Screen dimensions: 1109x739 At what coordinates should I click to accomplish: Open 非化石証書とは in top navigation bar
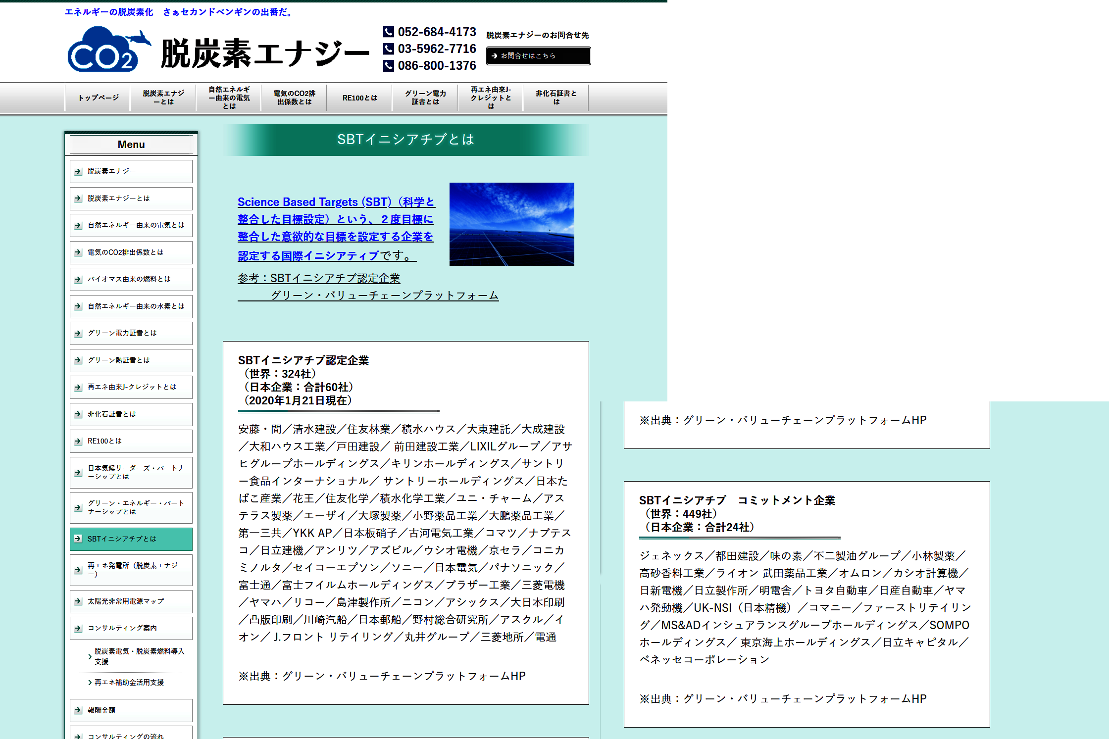pos(555,98)
